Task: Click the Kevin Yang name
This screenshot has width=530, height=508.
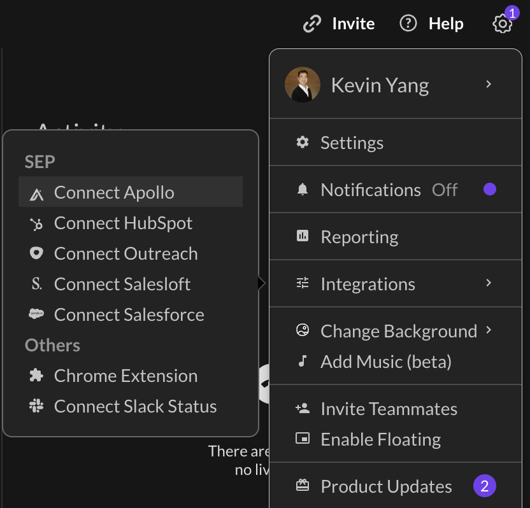Action: pyautogui.click(x=380, y=85)
